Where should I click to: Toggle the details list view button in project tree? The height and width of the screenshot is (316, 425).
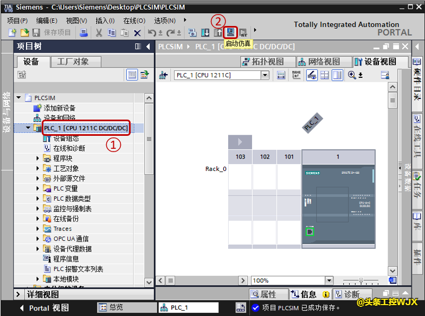tap(132, 75)
